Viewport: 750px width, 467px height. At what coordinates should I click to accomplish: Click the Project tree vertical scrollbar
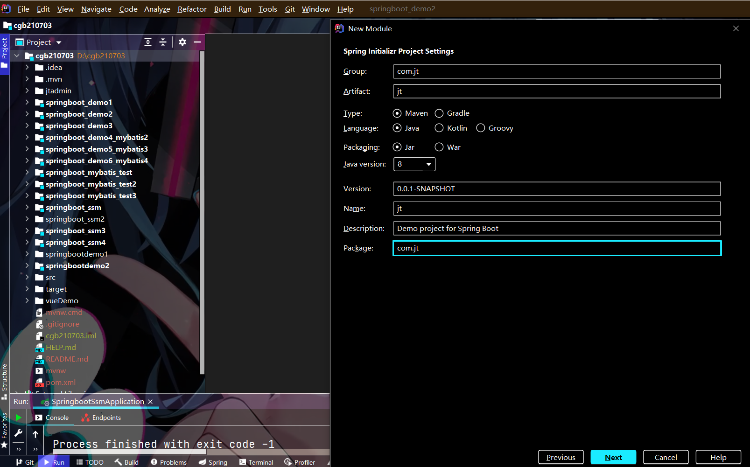202,212
